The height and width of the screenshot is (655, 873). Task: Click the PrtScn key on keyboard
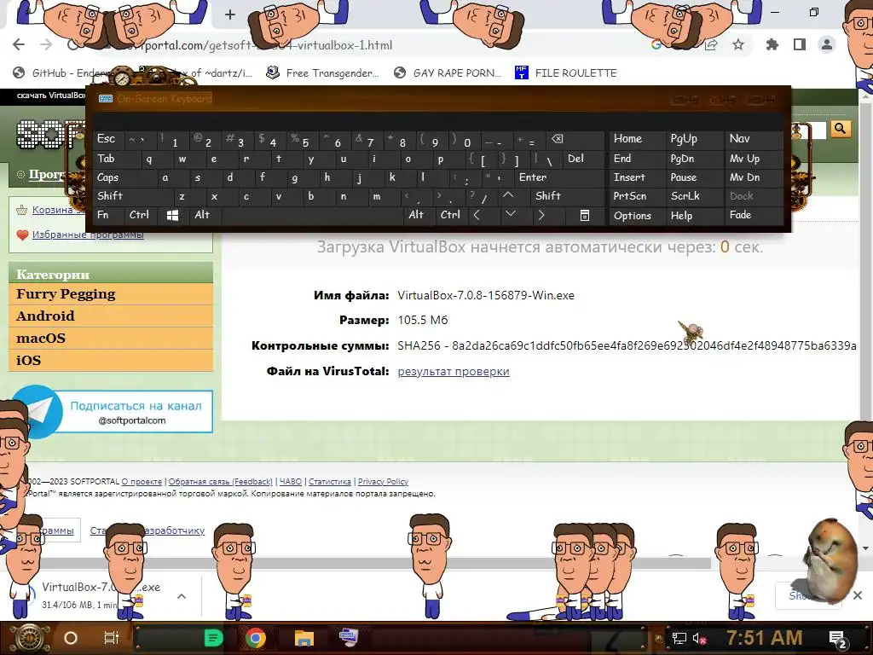coord(637,196)
